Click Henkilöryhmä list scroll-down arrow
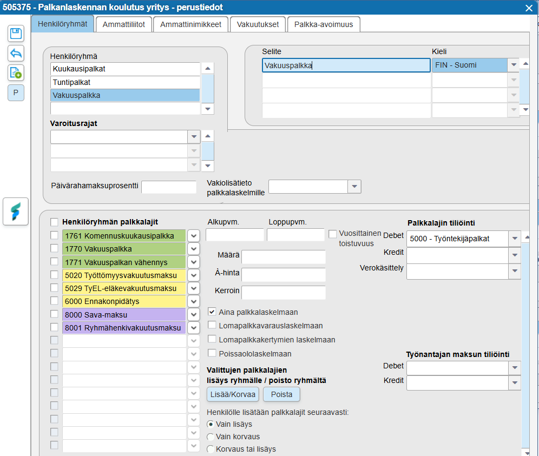 (x=208, y=109)
